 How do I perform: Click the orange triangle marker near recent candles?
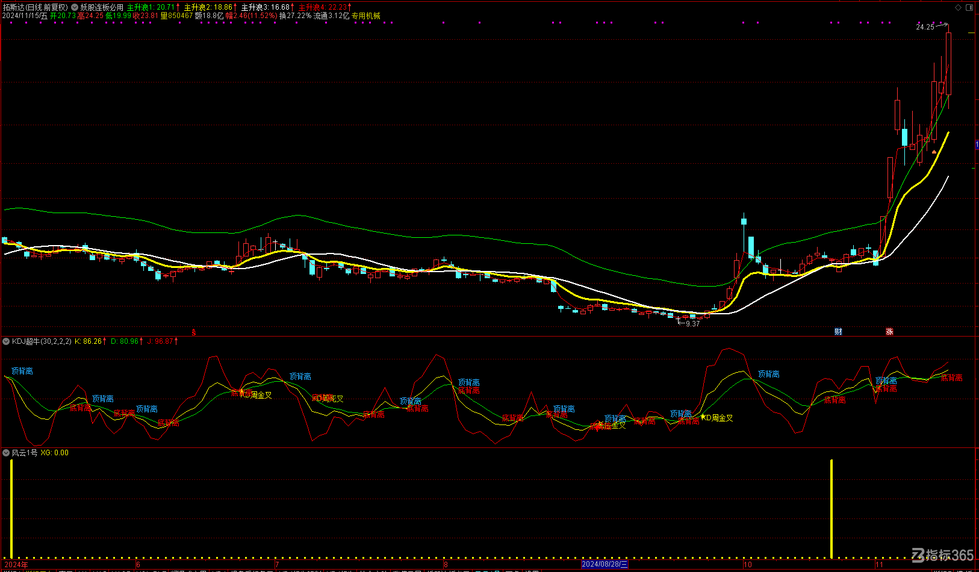(934, 152)
